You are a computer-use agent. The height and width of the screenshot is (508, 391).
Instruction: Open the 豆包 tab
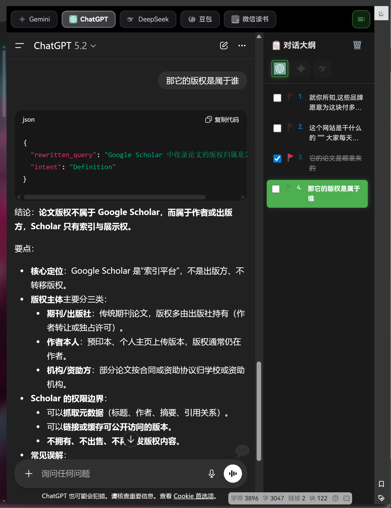pos(200,19)
